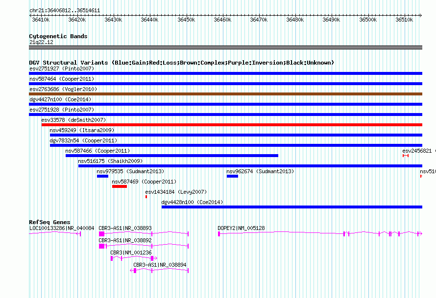Click the 36430k ruler tick label
436x298 pixels.
point(113,20)
